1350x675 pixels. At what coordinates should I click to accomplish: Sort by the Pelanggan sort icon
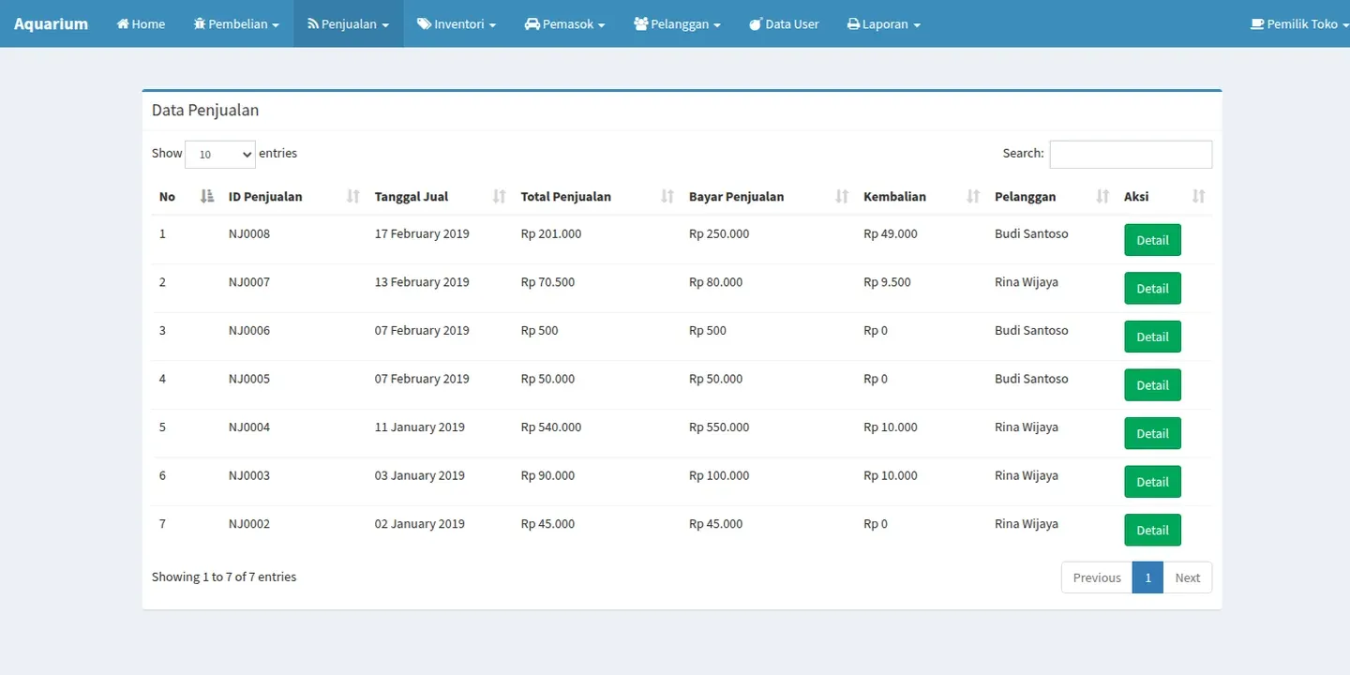coord(1102,196)
